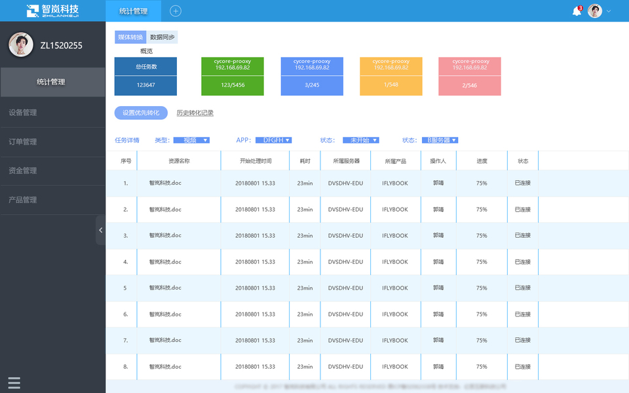This screenshot has height=393, width=629.
Task: Click the ZL1520255 profile picture in the sidebar
Action: pyautogui.click(x=21, y=45)
